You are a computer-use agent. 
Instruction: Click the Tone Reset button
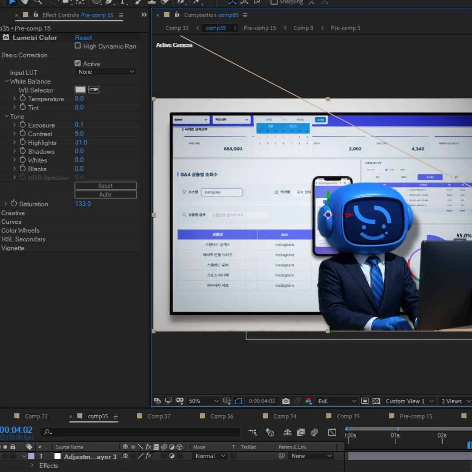point(106,186)
